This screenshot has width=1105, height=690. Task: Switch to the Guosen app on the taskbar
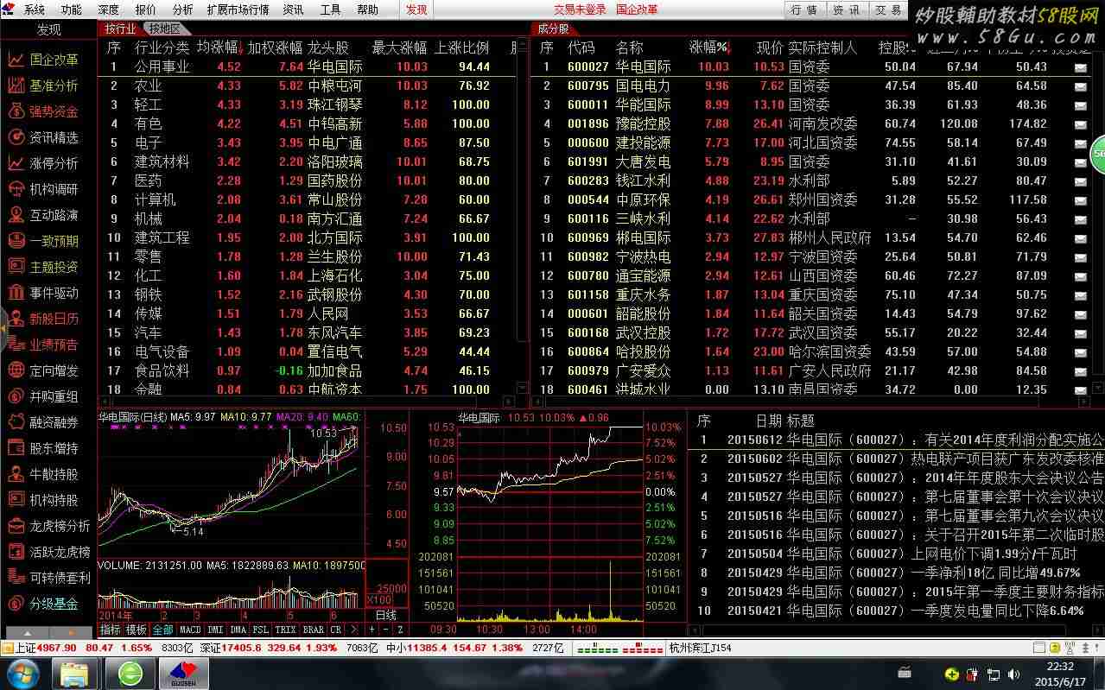182,673
